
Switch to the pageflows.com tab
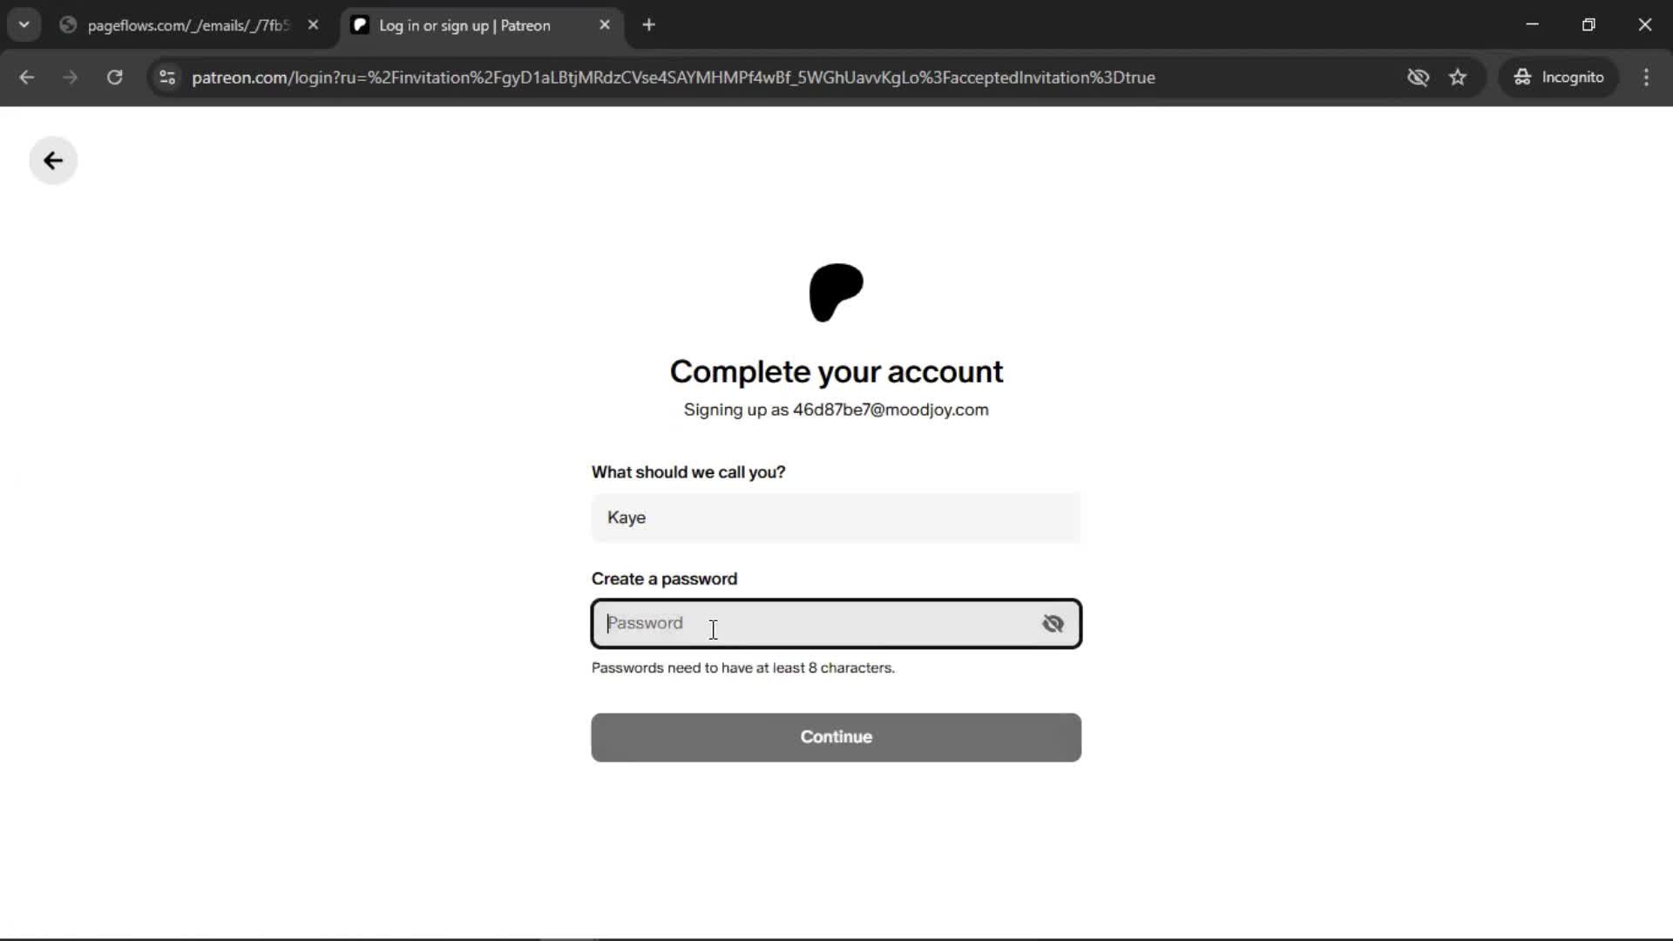pyautogui.click(x=188, y=25)
